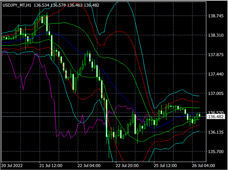Select the 137.005 price axis label
Screen dimensions: 228x170
(x=216, y=93)
